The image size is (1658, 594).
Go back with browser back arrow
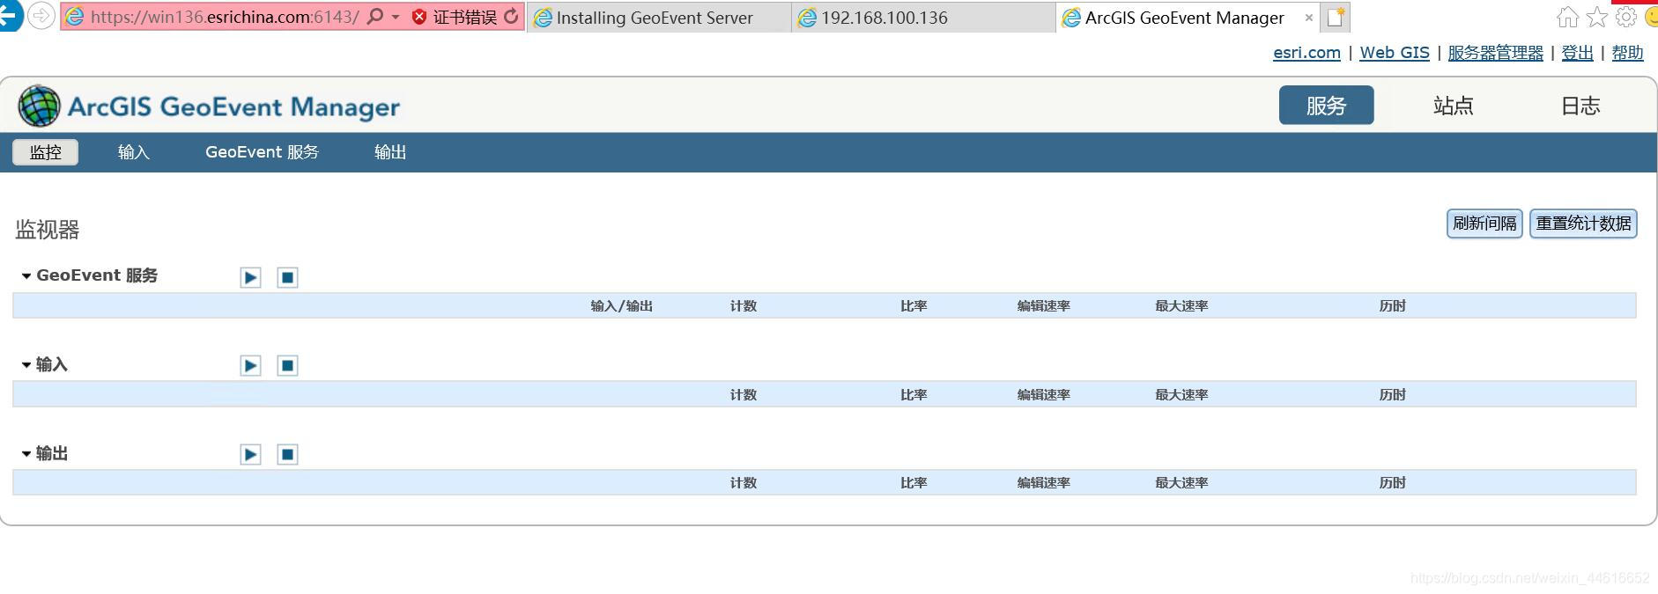10,16
